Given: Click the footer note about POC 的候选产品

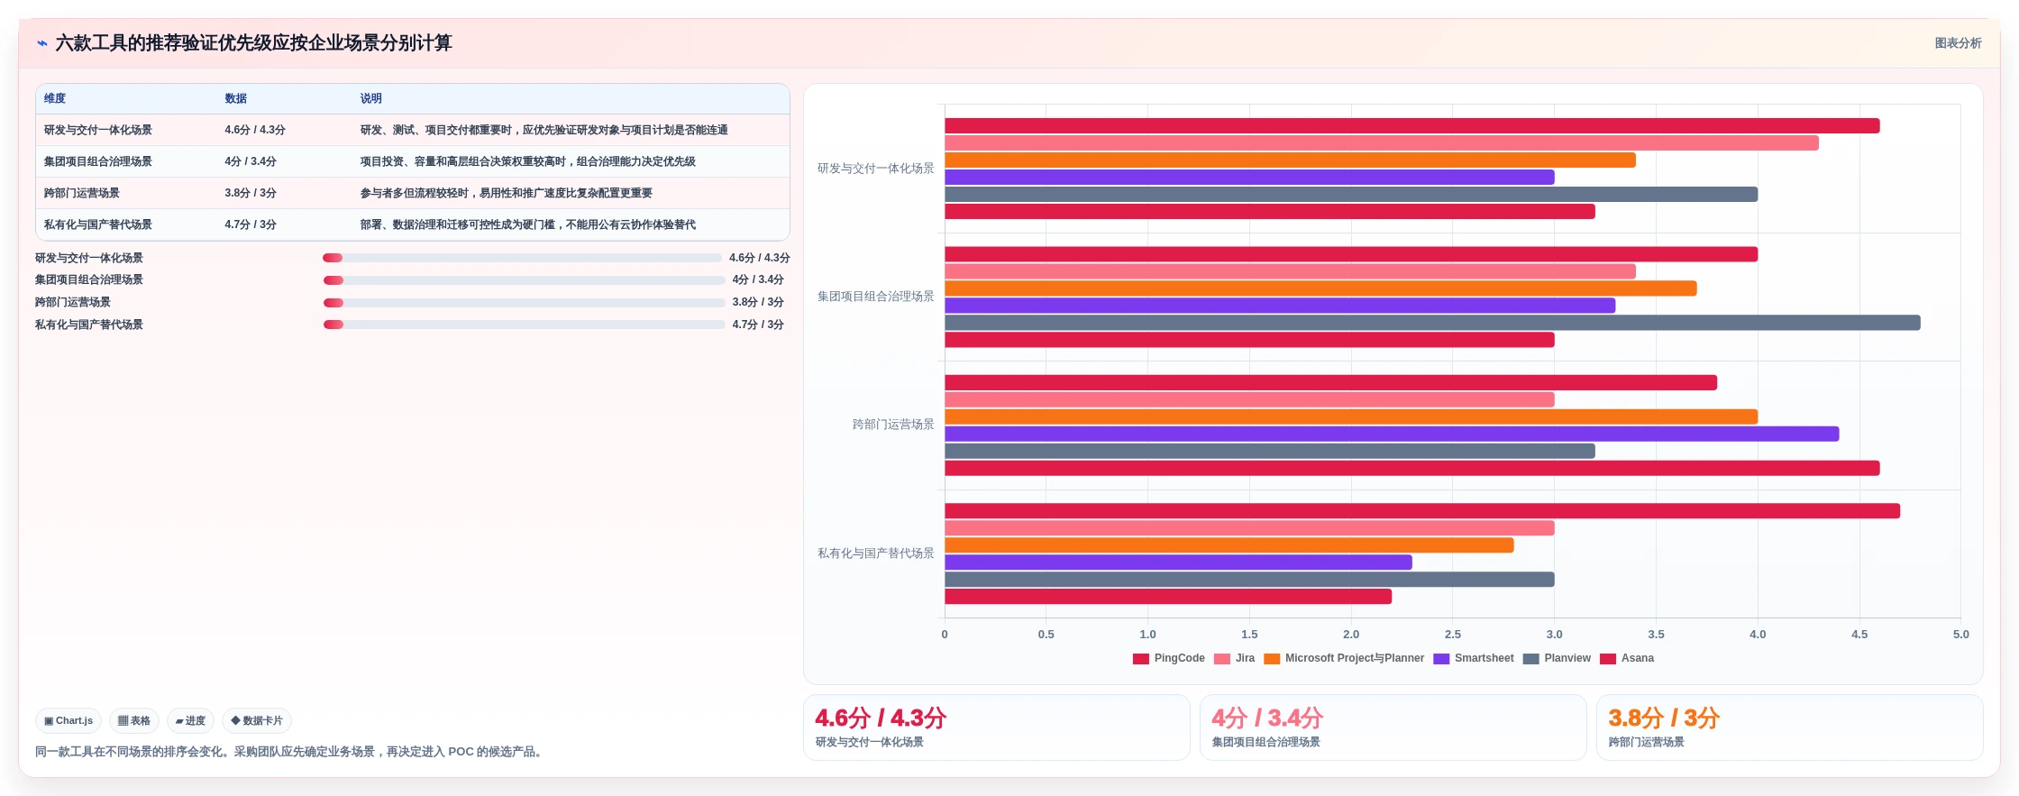Looking at the screenshot, I should pos(291,752).
